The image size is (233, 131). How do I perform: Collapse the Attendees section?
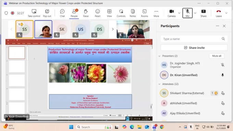[159, 84]
